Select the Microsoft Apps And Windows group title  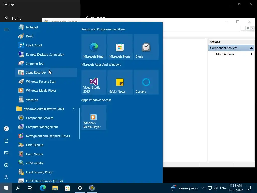[x=101, y=65]
